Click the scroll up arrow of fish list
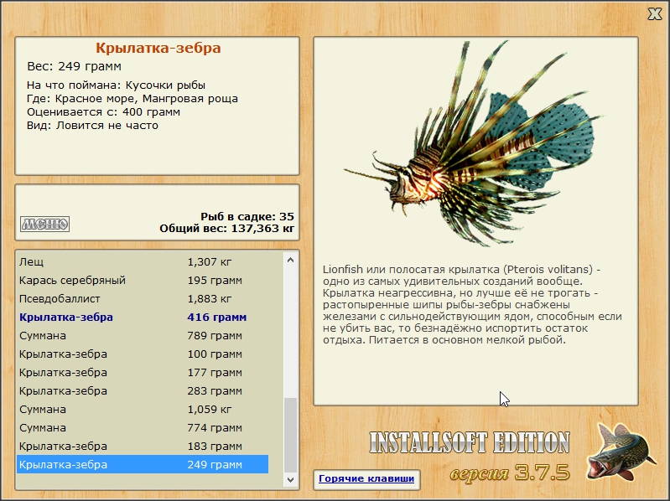 pyautogui.click(x=291, y=260)
